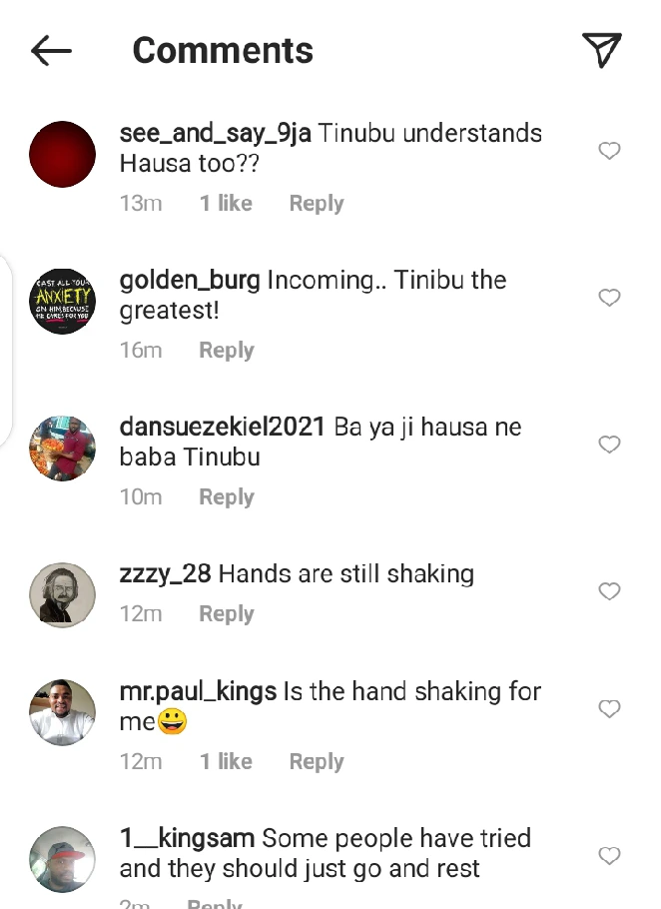Like see_and_say_9ja's comment with heart
This screenshot has height=909, width=661.
tap(609, 151)
